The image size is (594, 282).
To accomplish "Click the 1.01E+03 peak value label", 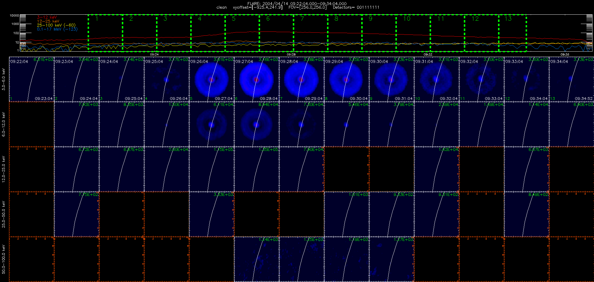I will 358,195.
